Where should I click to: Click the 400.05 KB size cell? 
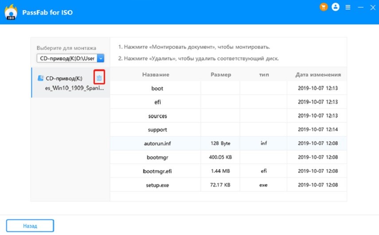tap(220, 157)
